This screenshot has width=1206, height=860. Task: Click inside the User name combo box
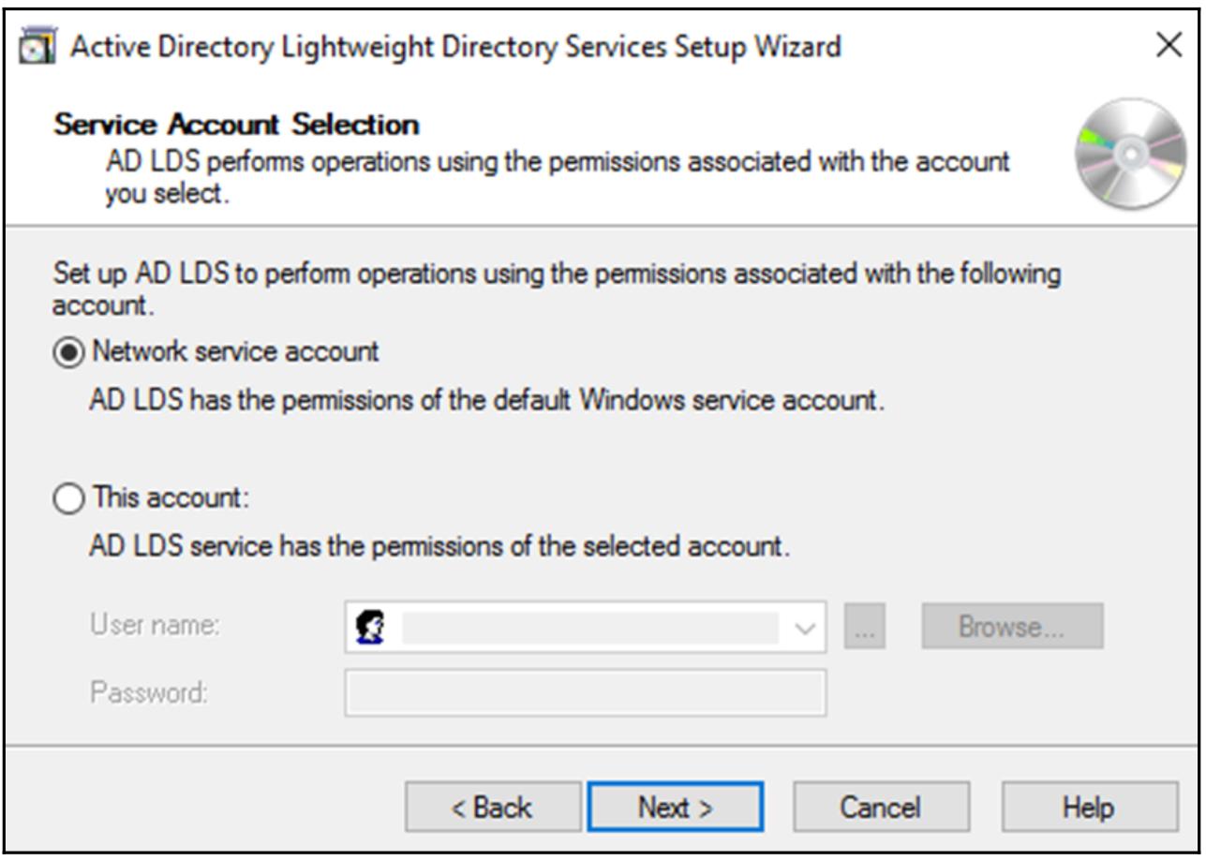[588, 627]
